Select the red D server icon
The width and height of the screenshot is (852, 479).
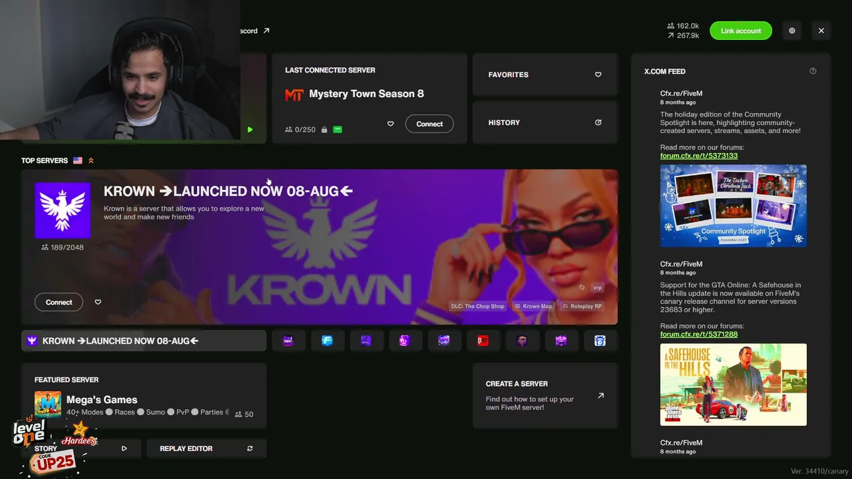483,341
